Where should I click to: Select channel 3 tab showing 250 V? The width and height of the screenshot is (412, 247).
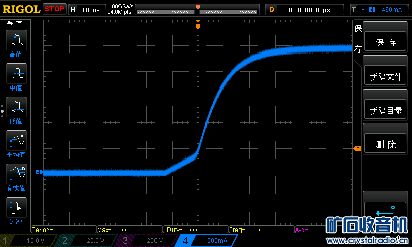(146, 240)
